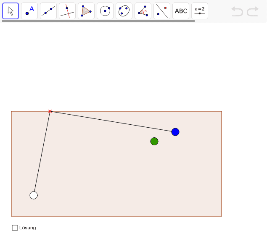Select Circle with center through point tool
Viewport: 267px width, 252px height.
tap(105, 11)
